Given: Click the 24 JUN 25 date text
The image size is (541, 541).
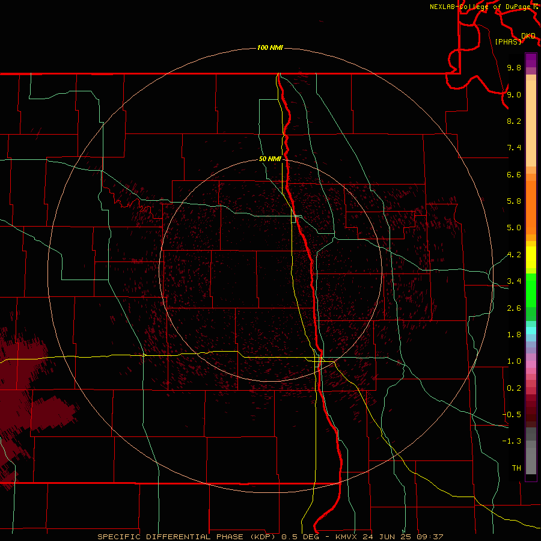Looking at the screenshot, I should point(388,537).
